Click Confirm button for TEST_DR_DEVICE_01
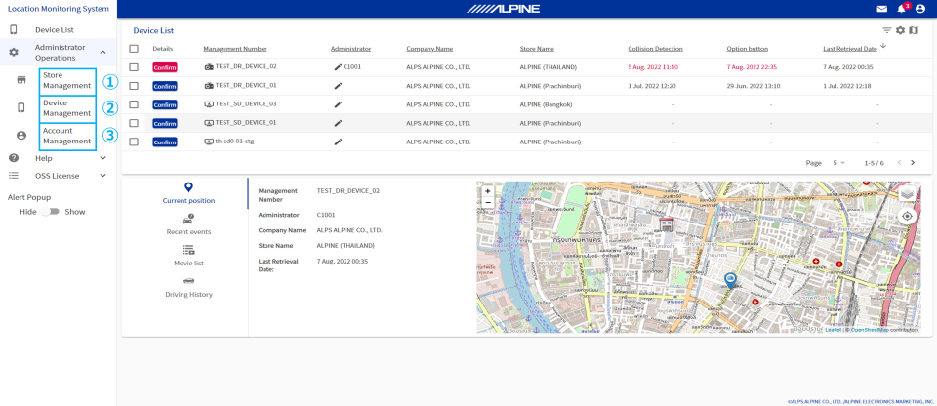The width and height of the screenshot is (937, 406). (x=164, y=86)
